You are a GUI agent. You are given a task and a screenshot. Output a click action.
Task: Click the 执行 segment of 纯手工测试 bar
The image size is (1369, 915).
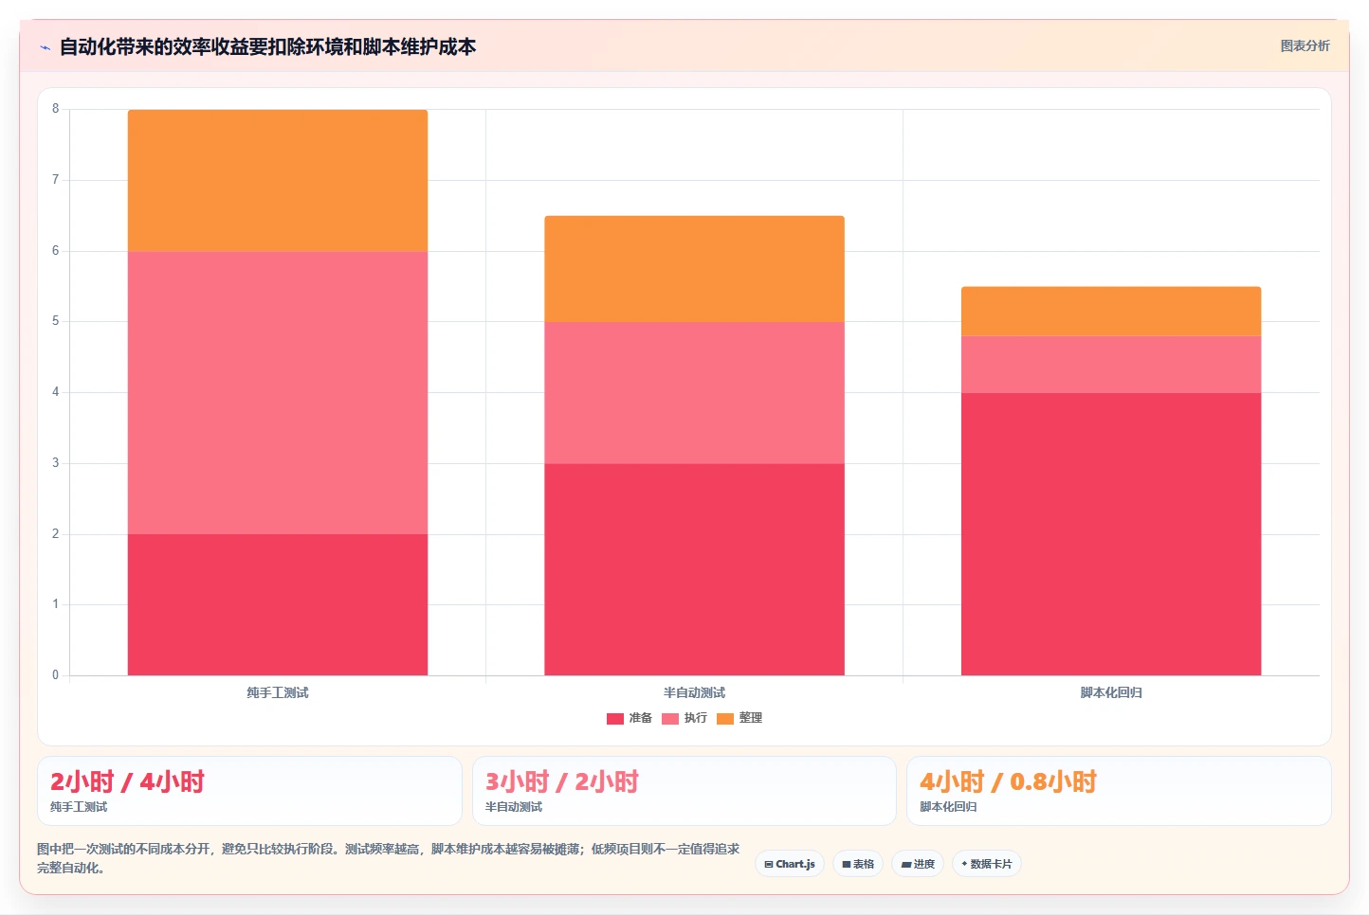[278, 392]
